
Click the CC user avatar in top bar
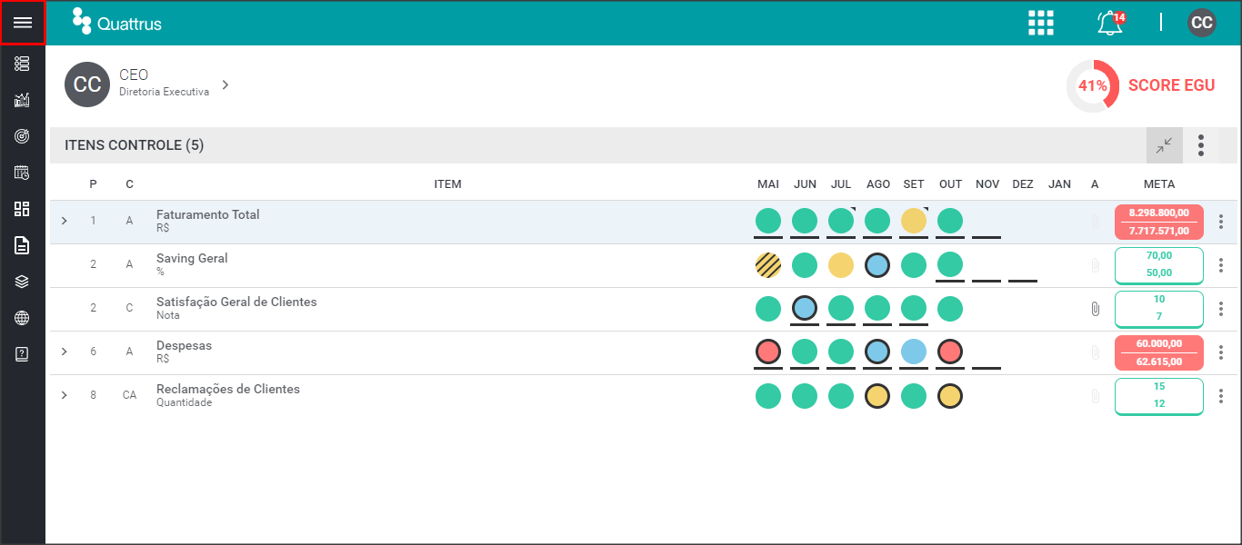point(1202,23)
